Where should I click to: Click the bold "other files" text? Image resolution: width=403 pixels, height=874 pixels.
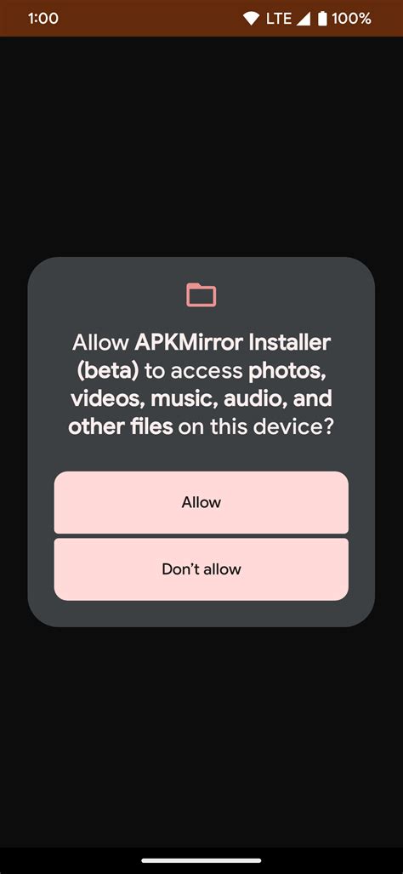click(x=121, y=427)
